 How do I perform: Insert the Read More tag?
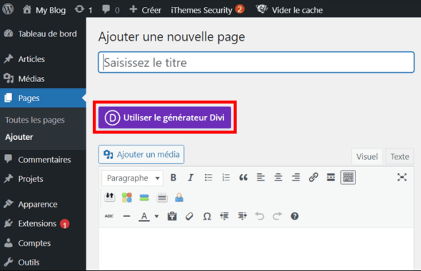(331, 178)
